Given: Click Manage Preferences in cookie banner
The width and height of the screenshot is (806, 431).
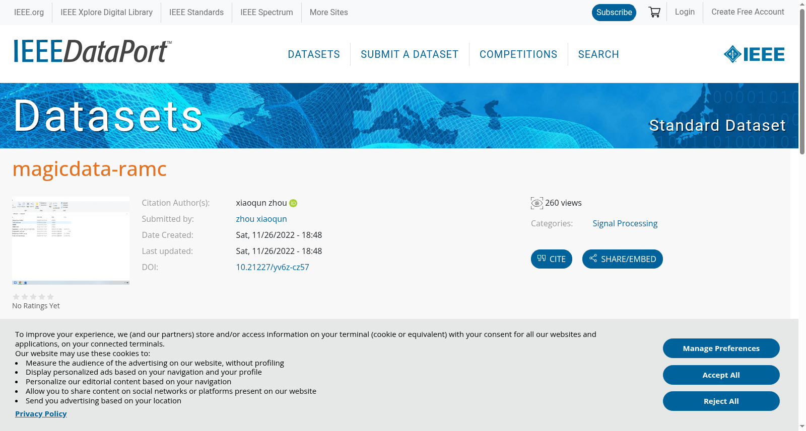Looking at the screenshot, I should [x=721, y=348].
